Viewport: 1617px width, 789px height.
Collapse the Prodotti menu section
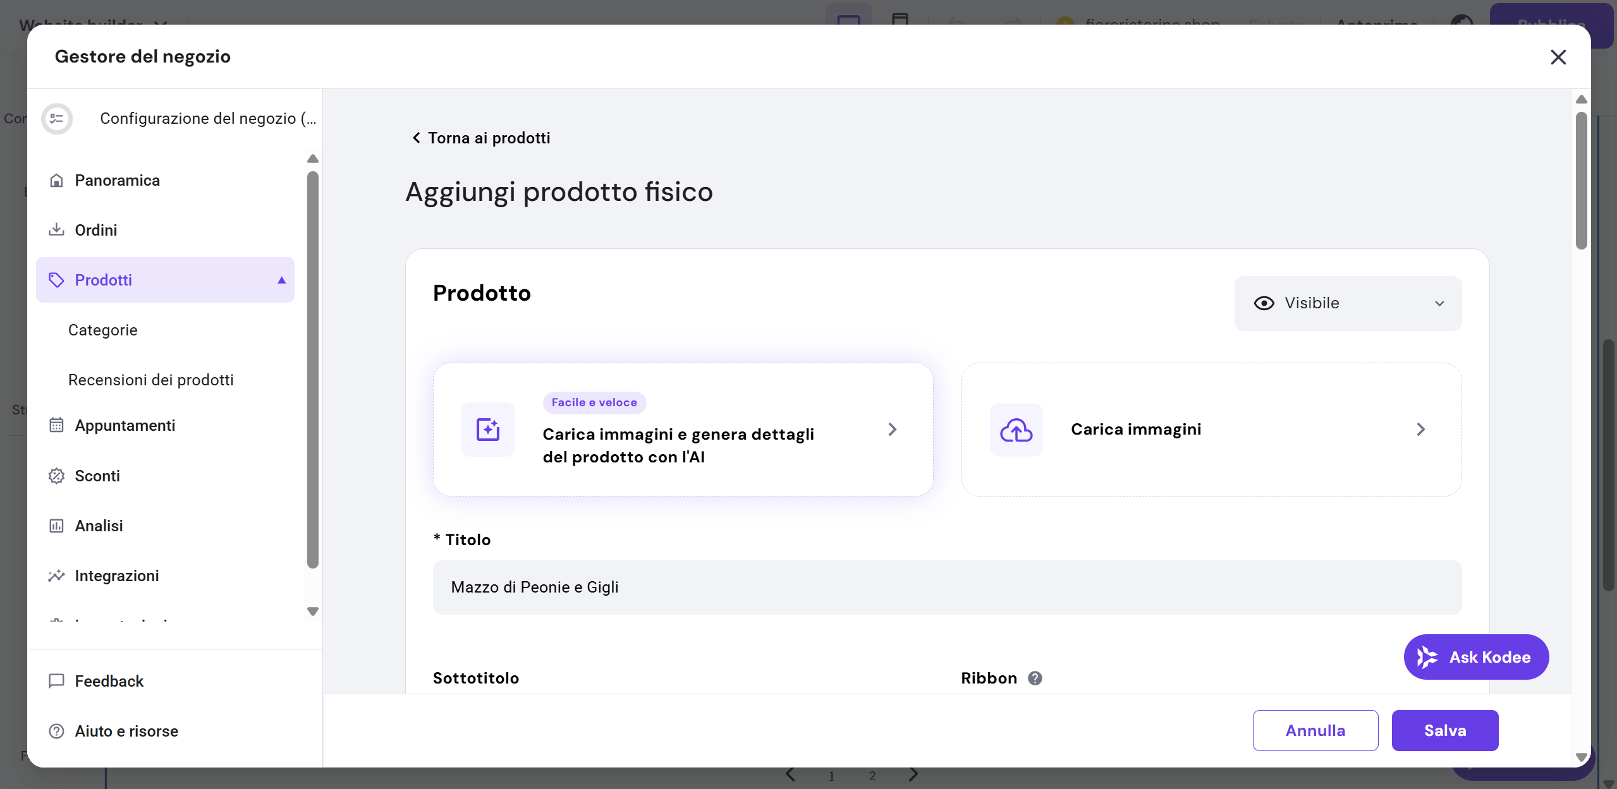[x=281, y=280]
